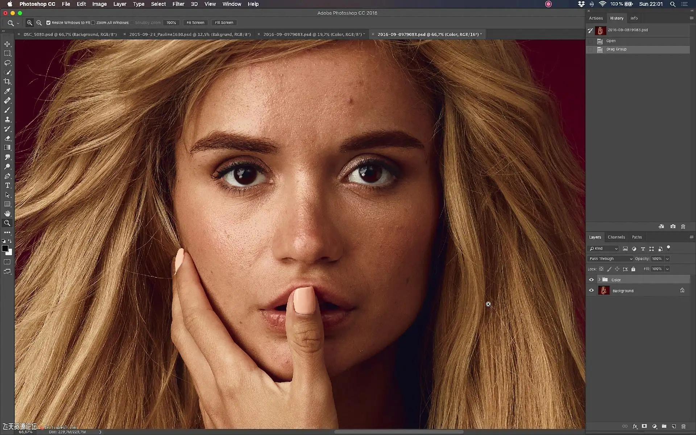696x435 pixels.
Task: Expand the Color group folder
Action: tap(599, 279)
